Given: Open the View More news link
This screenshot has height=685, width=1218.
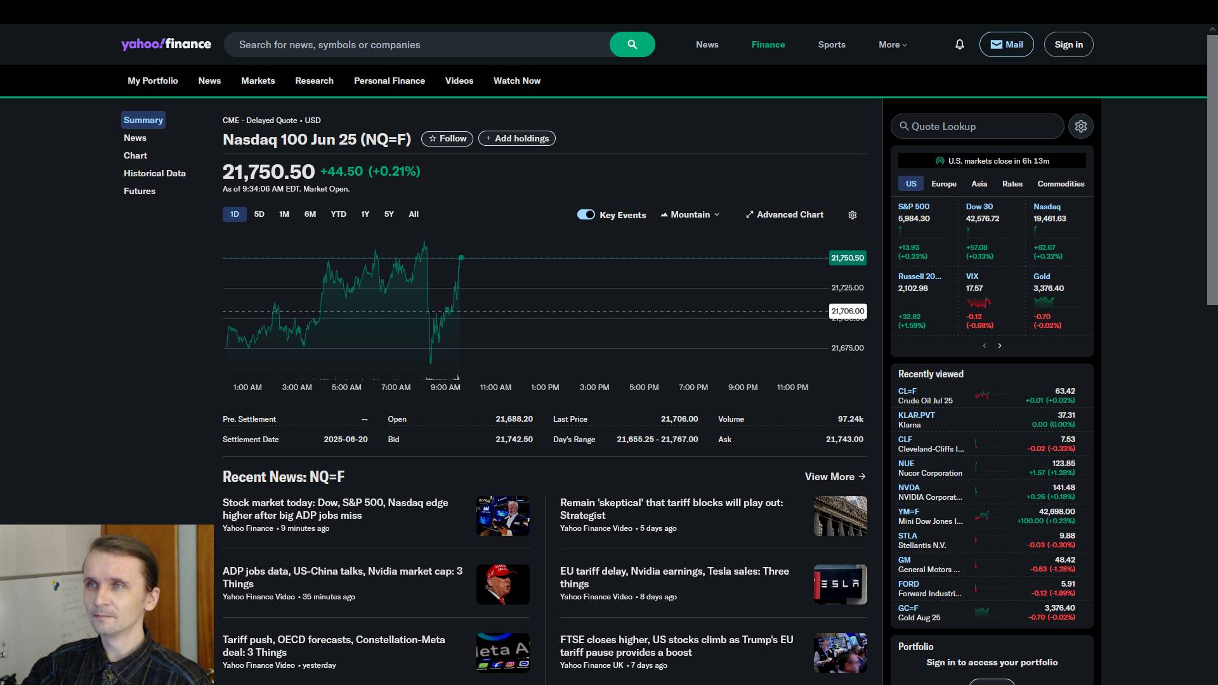Looking at the screenshot, I should [x=835, y=476].
